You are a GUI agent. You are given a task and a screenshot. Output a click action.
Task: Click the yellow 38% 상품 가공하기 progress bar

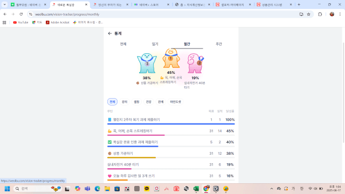coord(132,158)
